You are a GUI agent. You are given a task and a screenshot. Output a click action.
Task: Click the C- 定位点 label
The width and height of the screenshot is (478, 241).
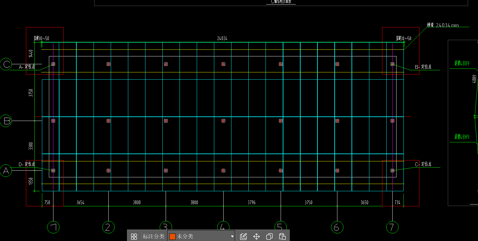[x=423, y=164]
